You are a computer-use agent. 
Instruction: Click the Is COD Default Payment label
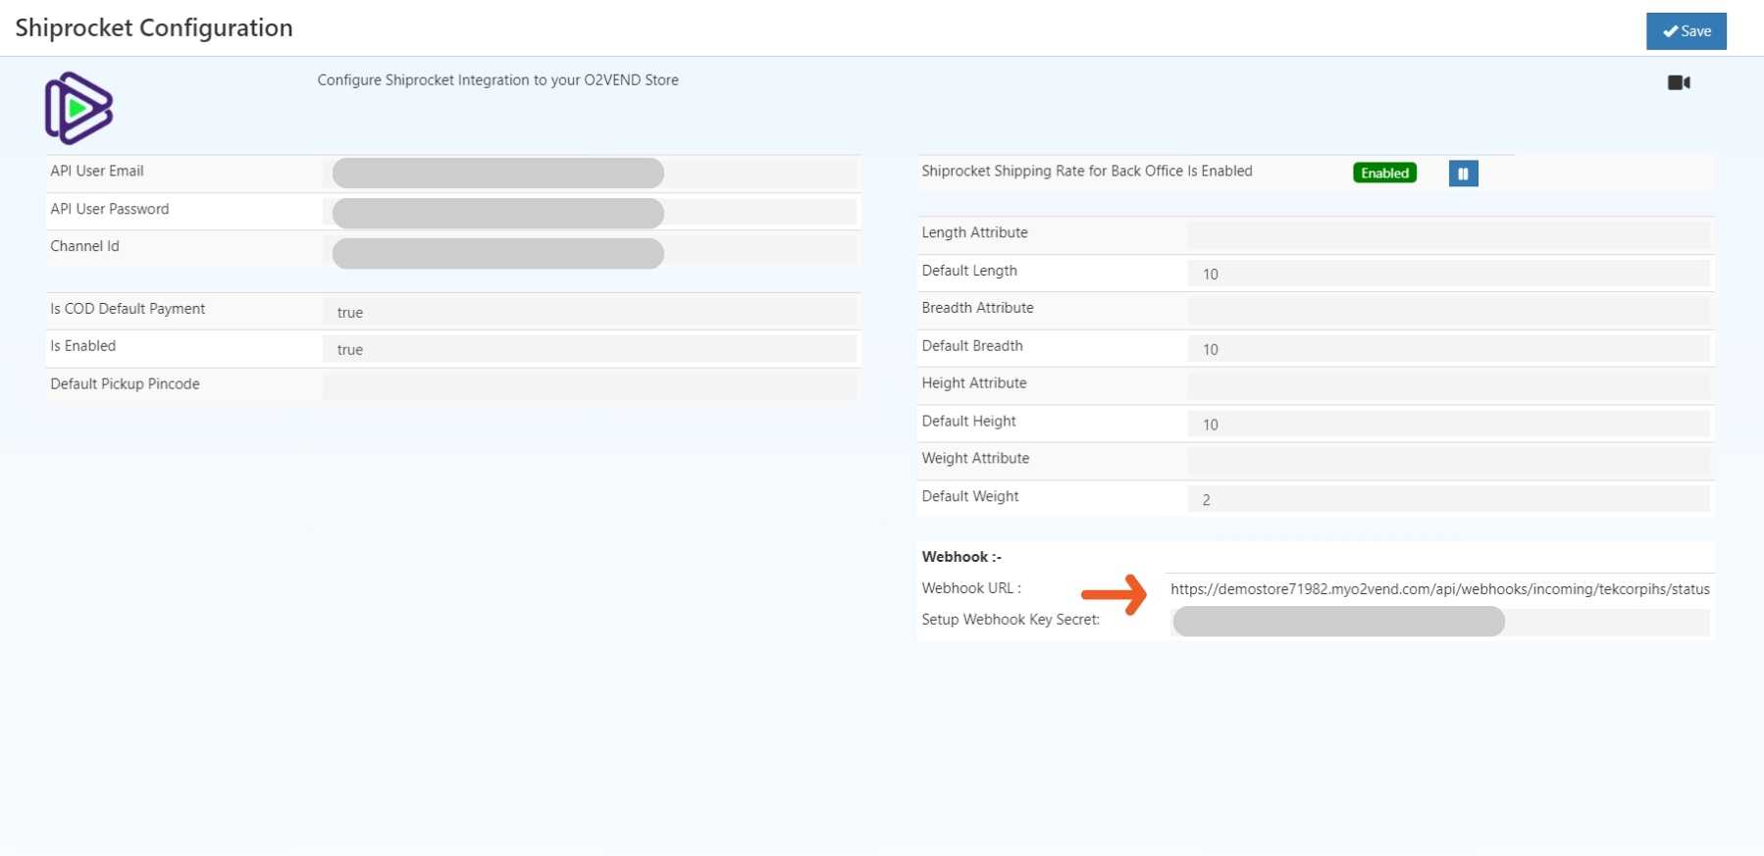(x=128, y=309)
